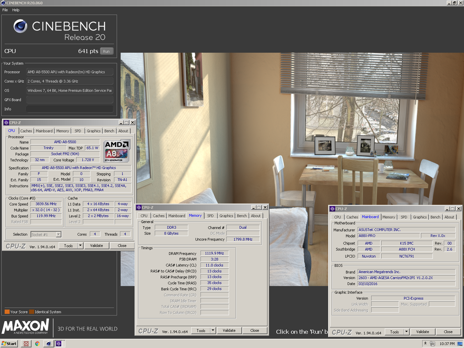Click Validate in the CPU-Z CPU window
The image size is (464, 348).
coord(96,246)
